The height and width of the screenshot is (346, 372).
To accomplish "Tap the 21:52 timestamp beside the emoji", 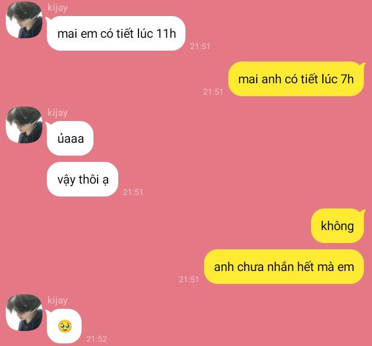I will pyautogui.click(x=97, y=339).
